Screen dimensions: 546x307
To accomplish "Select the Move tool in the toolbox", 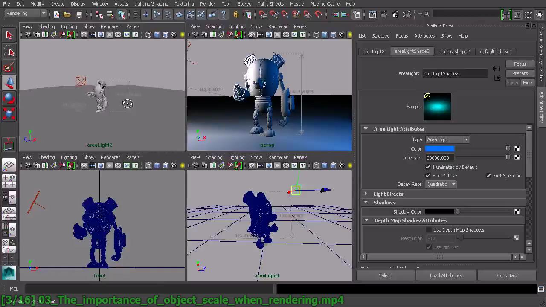I will [x=9, y=83].
